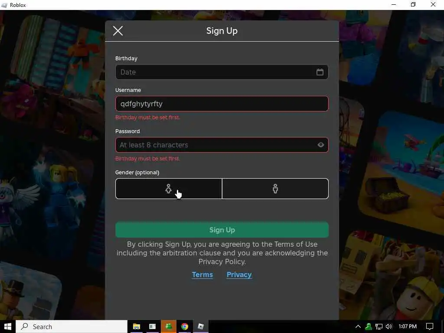Click the 'Sign Up' dialog heading
This screenshot has height=333, width=444.
point(222,31)
